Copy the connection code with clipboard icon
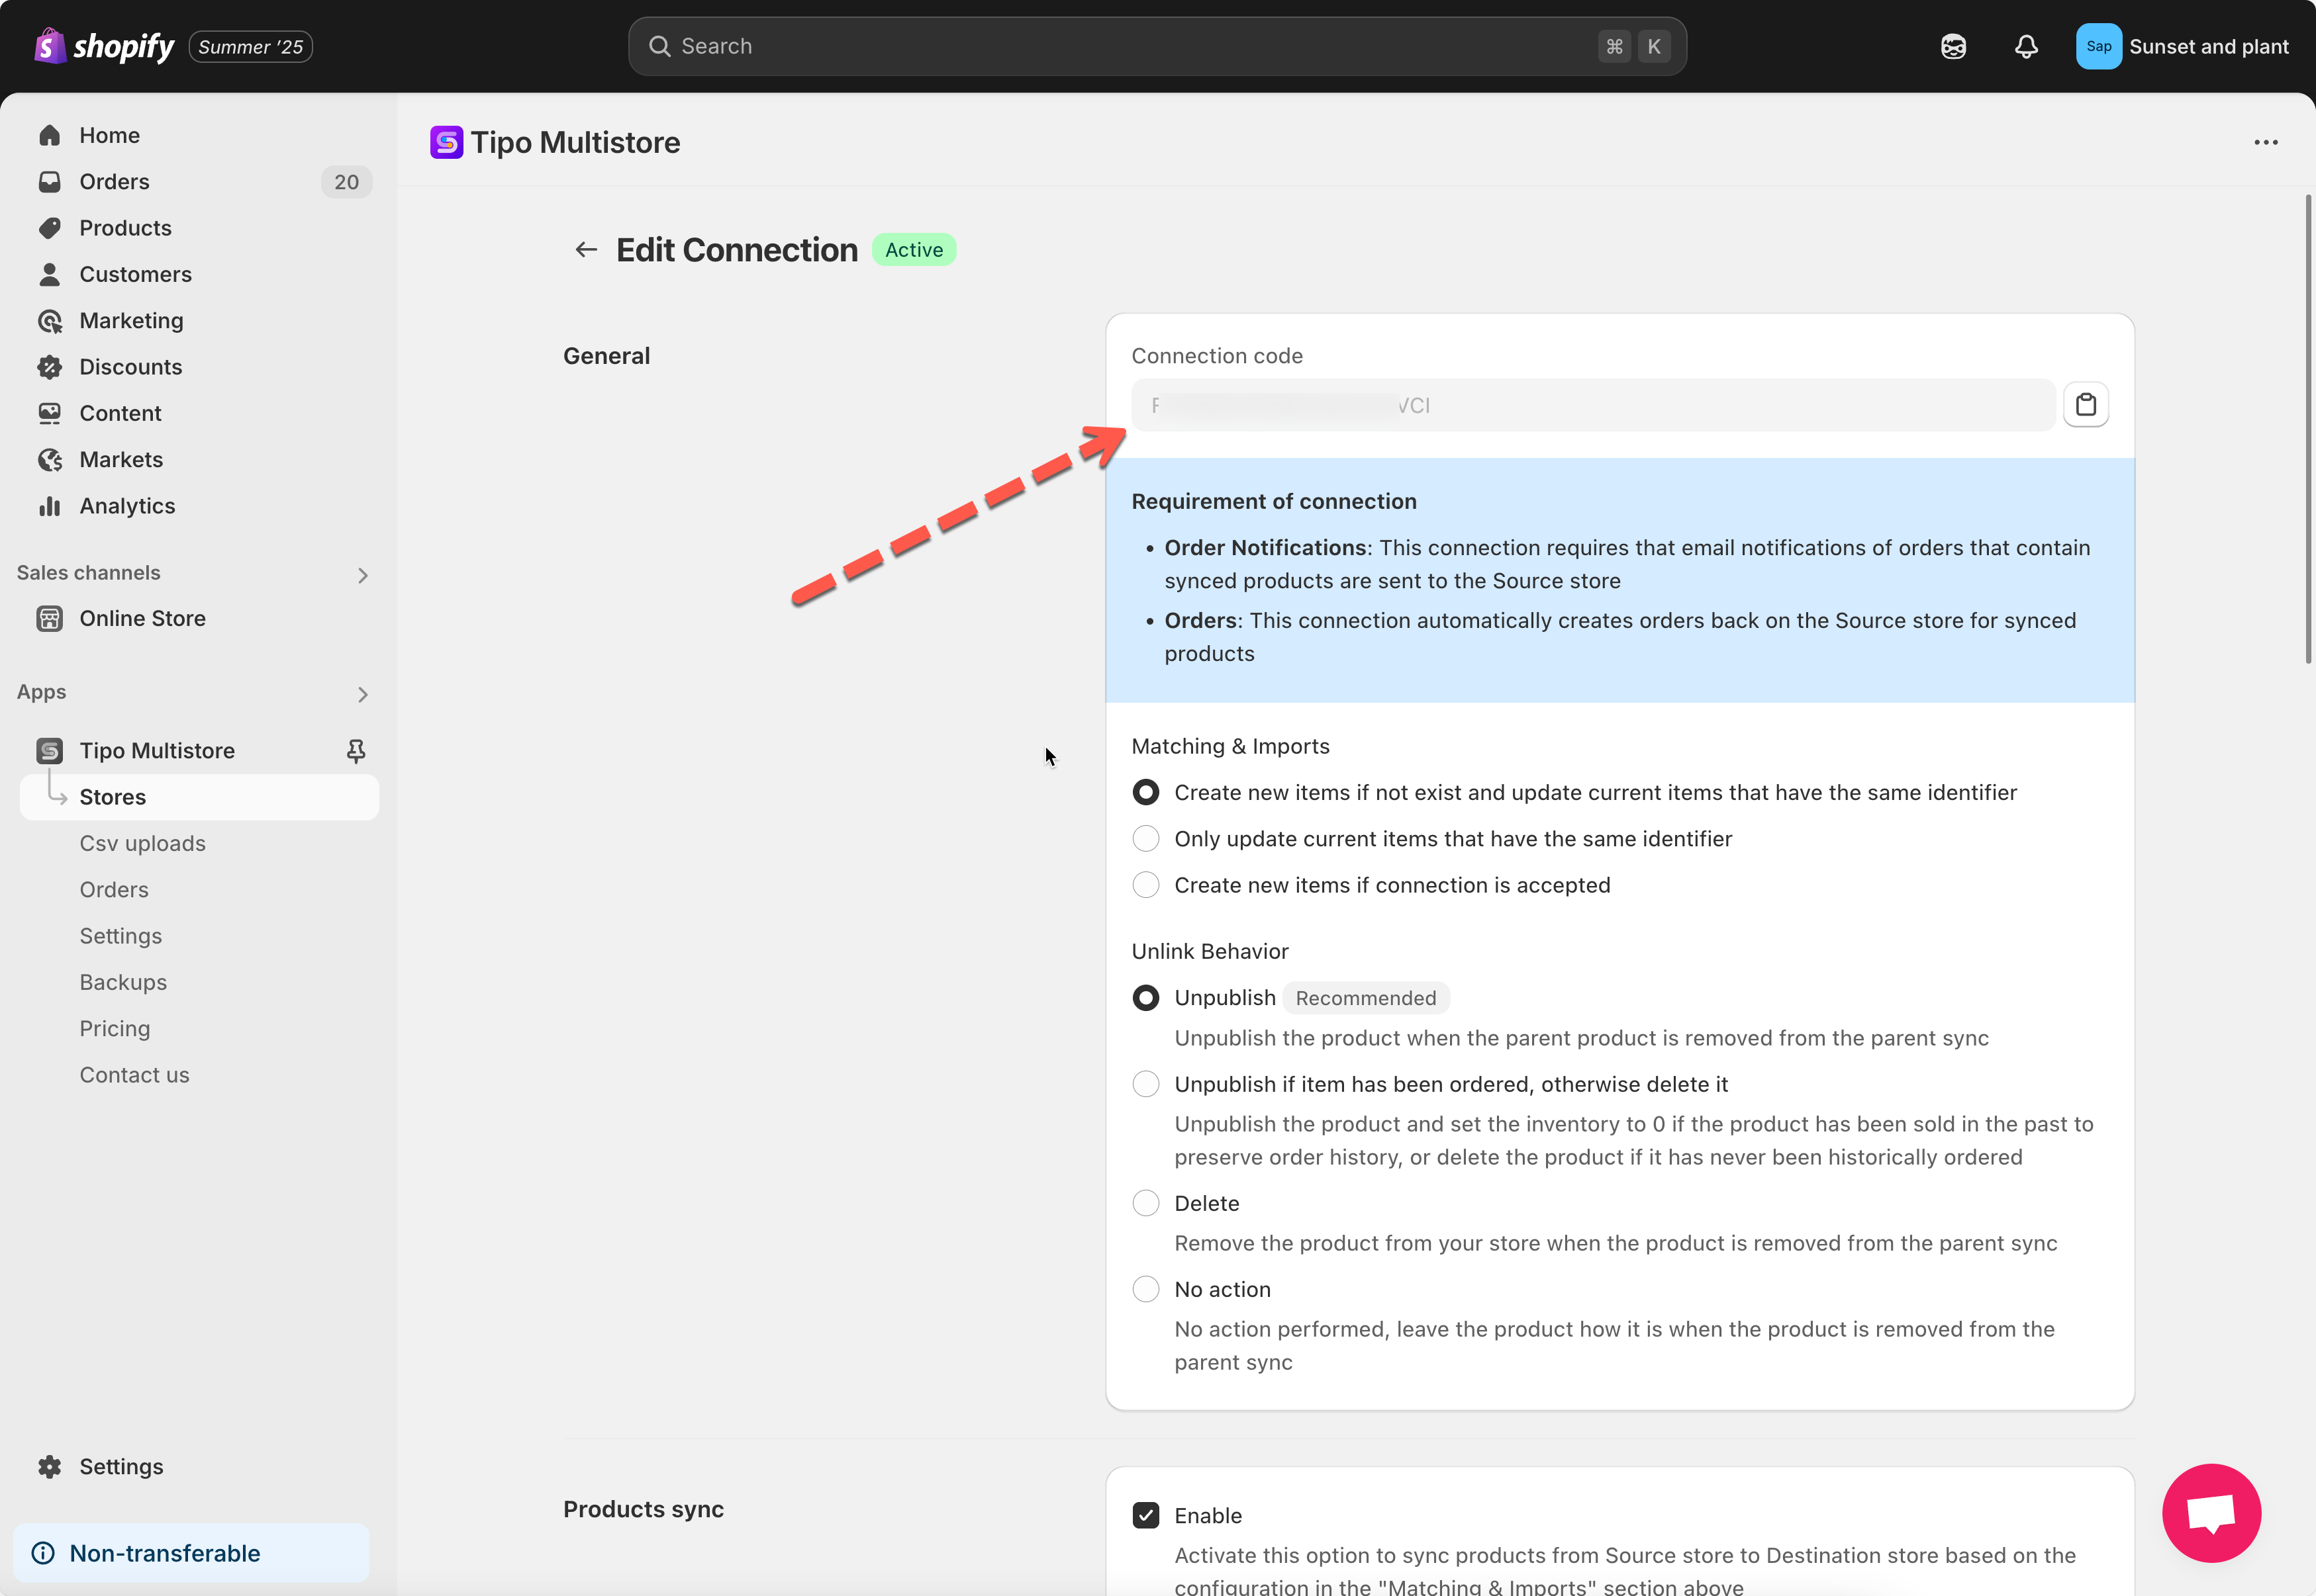Screen dimensions: 2316x1596 [2086, 405]
